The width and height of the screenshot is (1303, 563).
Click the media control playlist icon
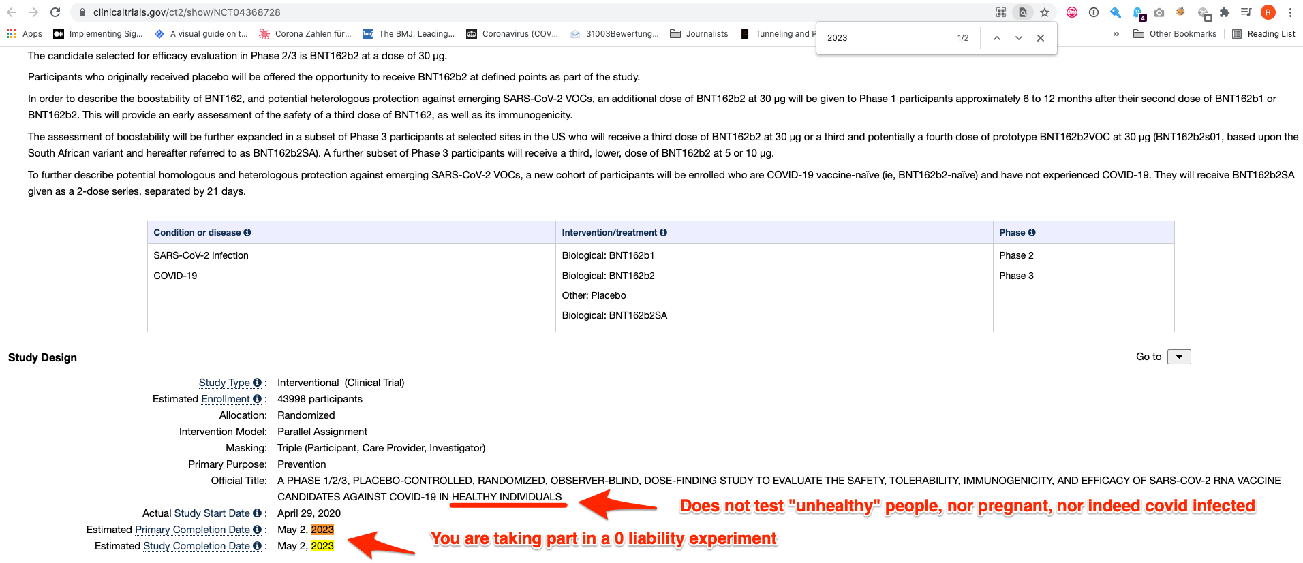coord(1246,12)
